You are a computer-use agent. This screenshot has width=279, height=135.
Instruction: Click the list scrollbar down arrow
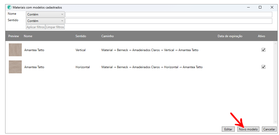coord(275,122)
